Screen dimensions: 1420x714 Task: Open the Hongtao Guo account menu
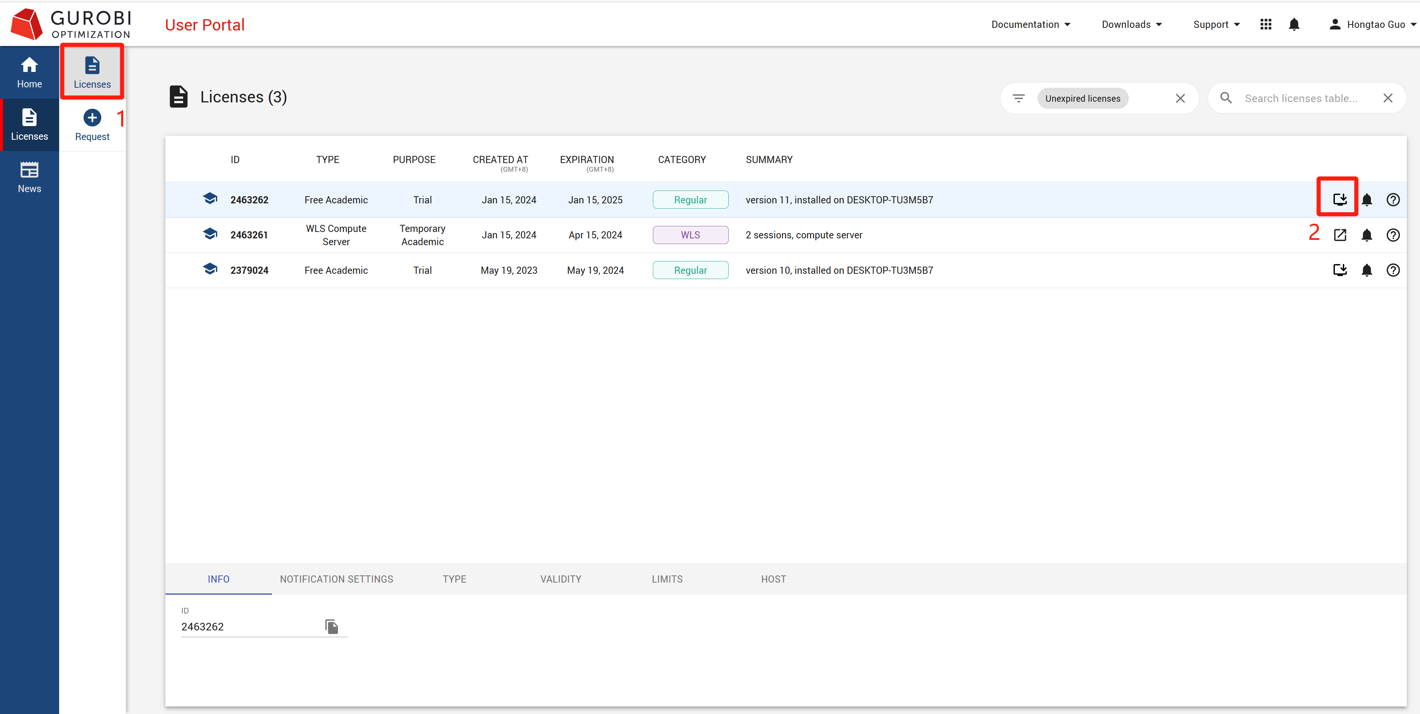(x=1372, y=24)
